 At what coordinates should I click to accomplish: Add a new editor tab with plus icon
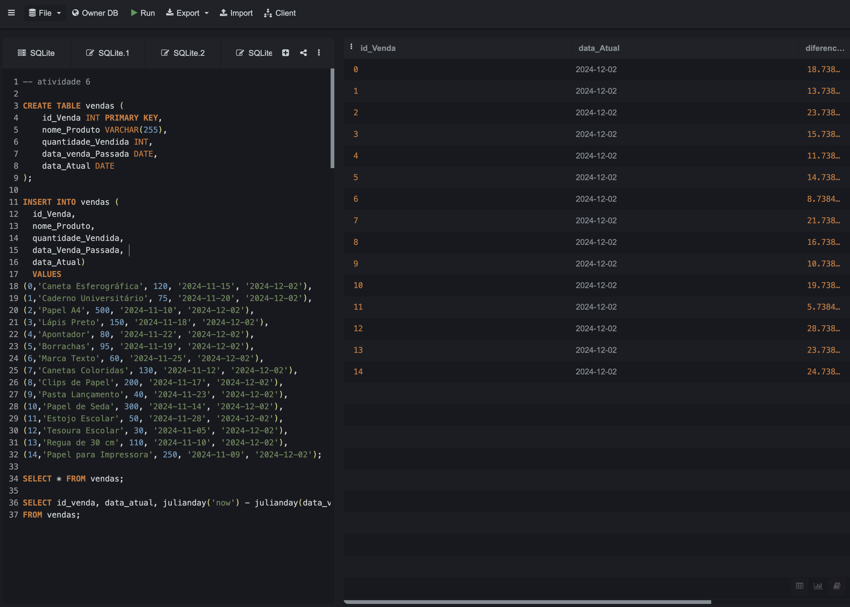point(286,53)
